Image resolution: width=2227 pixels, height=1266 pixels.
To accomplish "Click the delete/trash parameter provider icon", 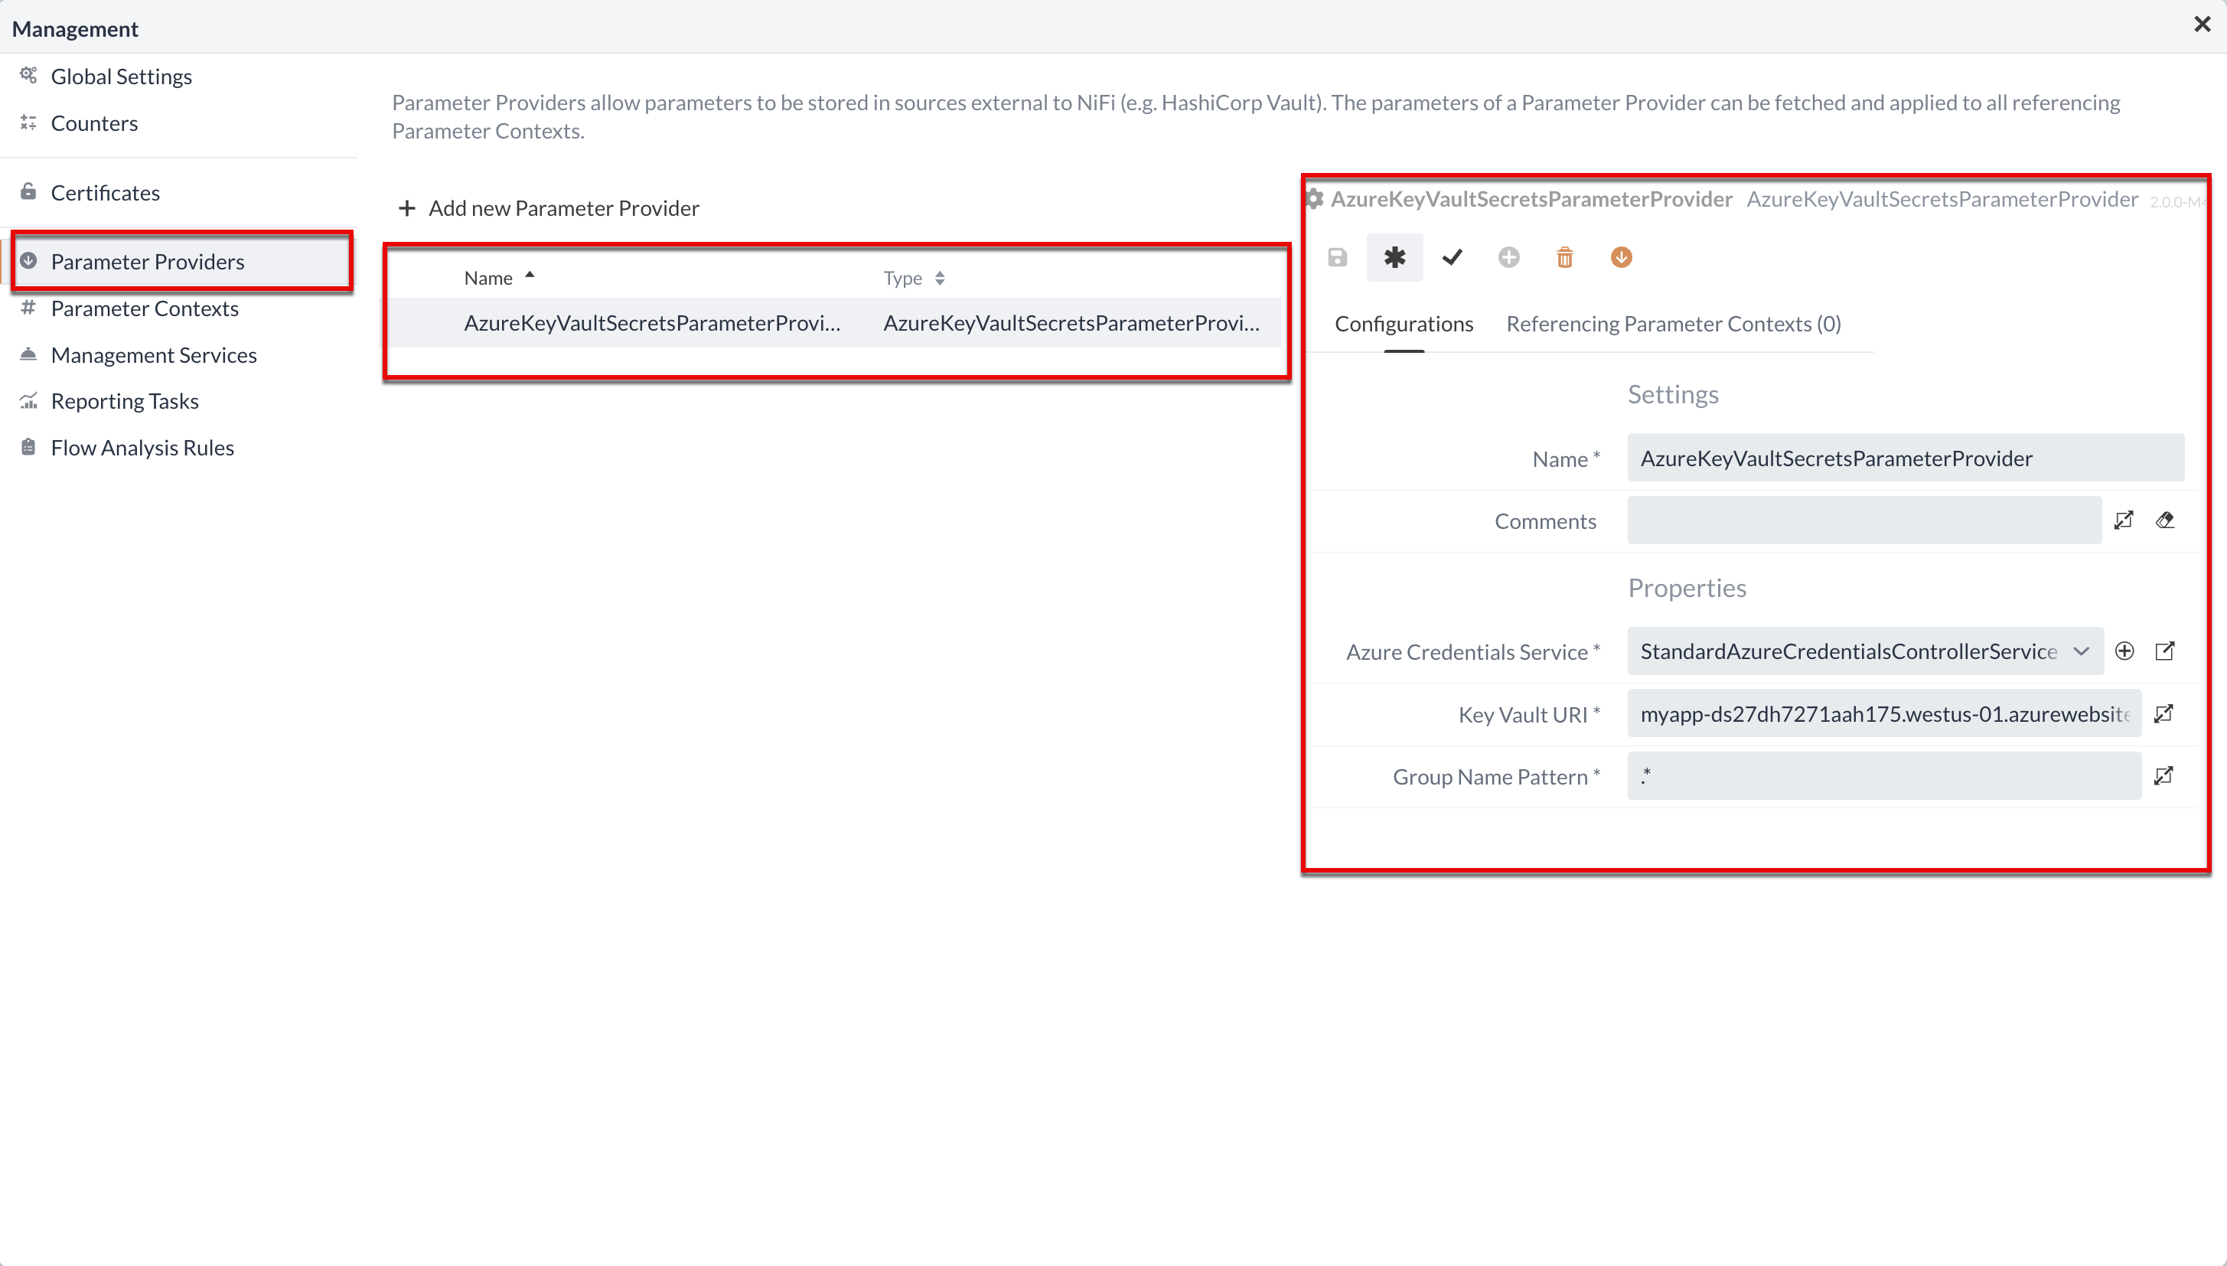I will pos(1563,256).
